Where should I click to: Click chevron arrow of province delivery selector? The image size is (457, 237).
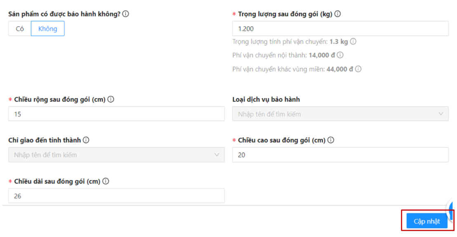pos(217,155)
